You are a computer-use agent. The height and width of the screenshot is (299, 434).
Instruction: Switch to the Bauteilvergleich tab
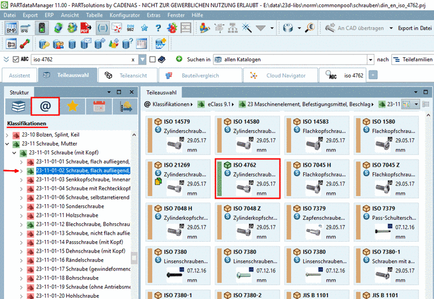click(x=201, y=75)
